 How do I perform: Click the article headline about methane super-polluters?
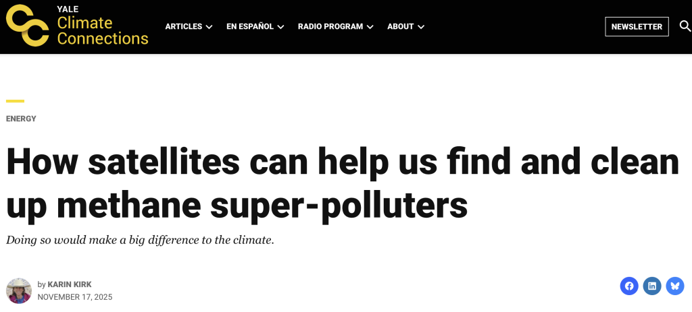click(x=342, y=183)
